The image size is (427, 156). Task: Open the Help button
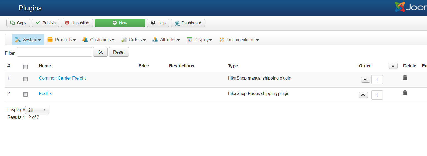pyautogui.click(x=158, y=23)
